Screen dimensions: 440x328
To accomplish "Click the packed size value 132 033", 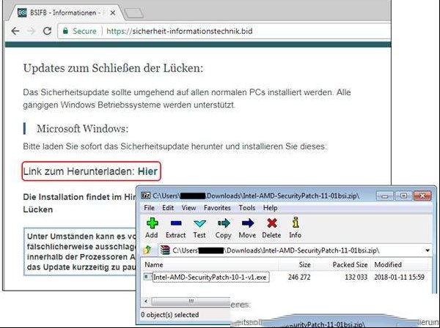I will (x=356, y=277).
